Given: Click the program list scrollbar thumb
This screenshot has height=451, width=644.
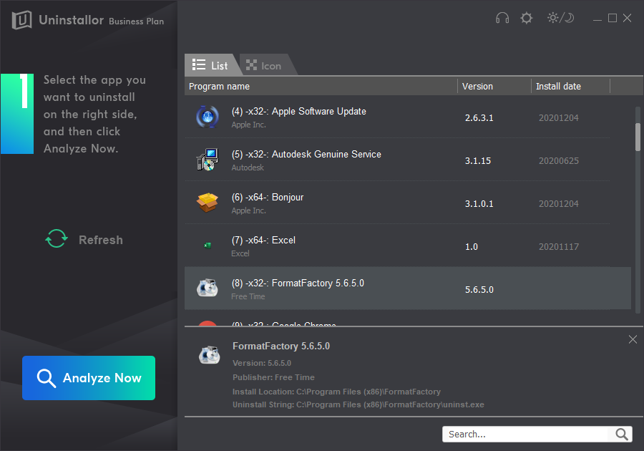Looking at the screenshot, I should 638,137.
